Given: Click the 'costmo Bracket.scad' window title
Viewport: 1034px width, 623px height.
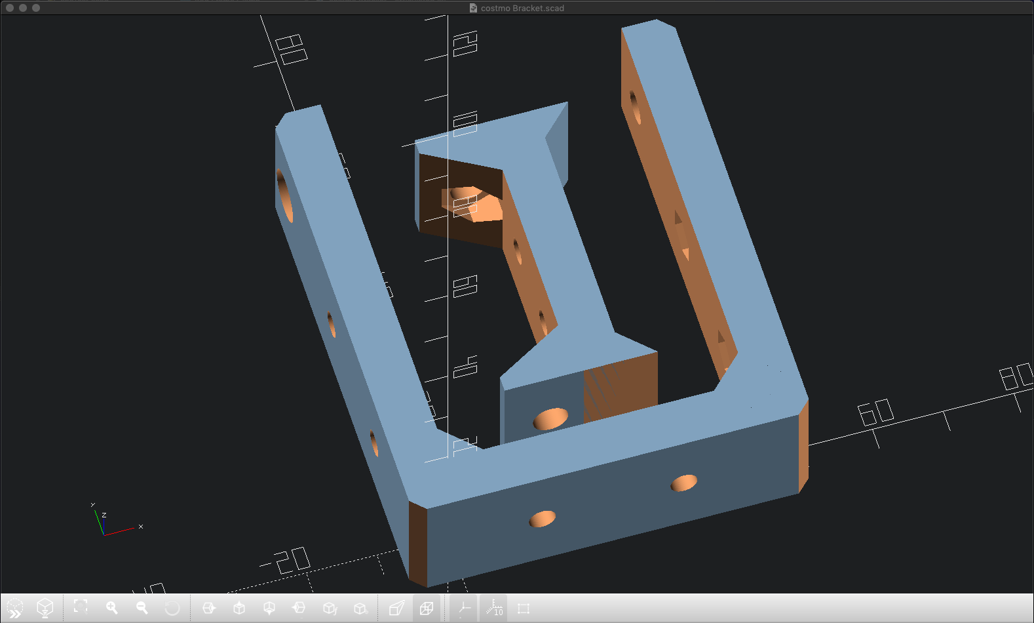Looking at the screenshot, I should [522, 8].
